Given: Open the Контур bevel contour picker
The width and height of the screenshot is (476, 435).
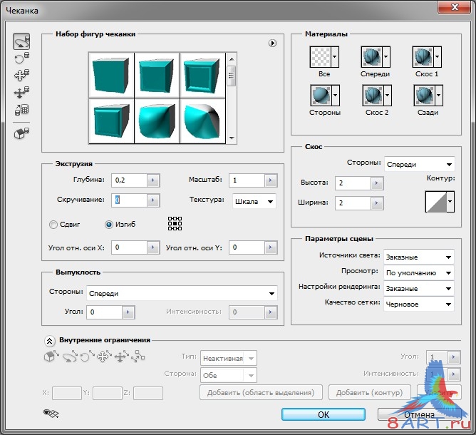Looking at the screenshot, I should point(440,201).
